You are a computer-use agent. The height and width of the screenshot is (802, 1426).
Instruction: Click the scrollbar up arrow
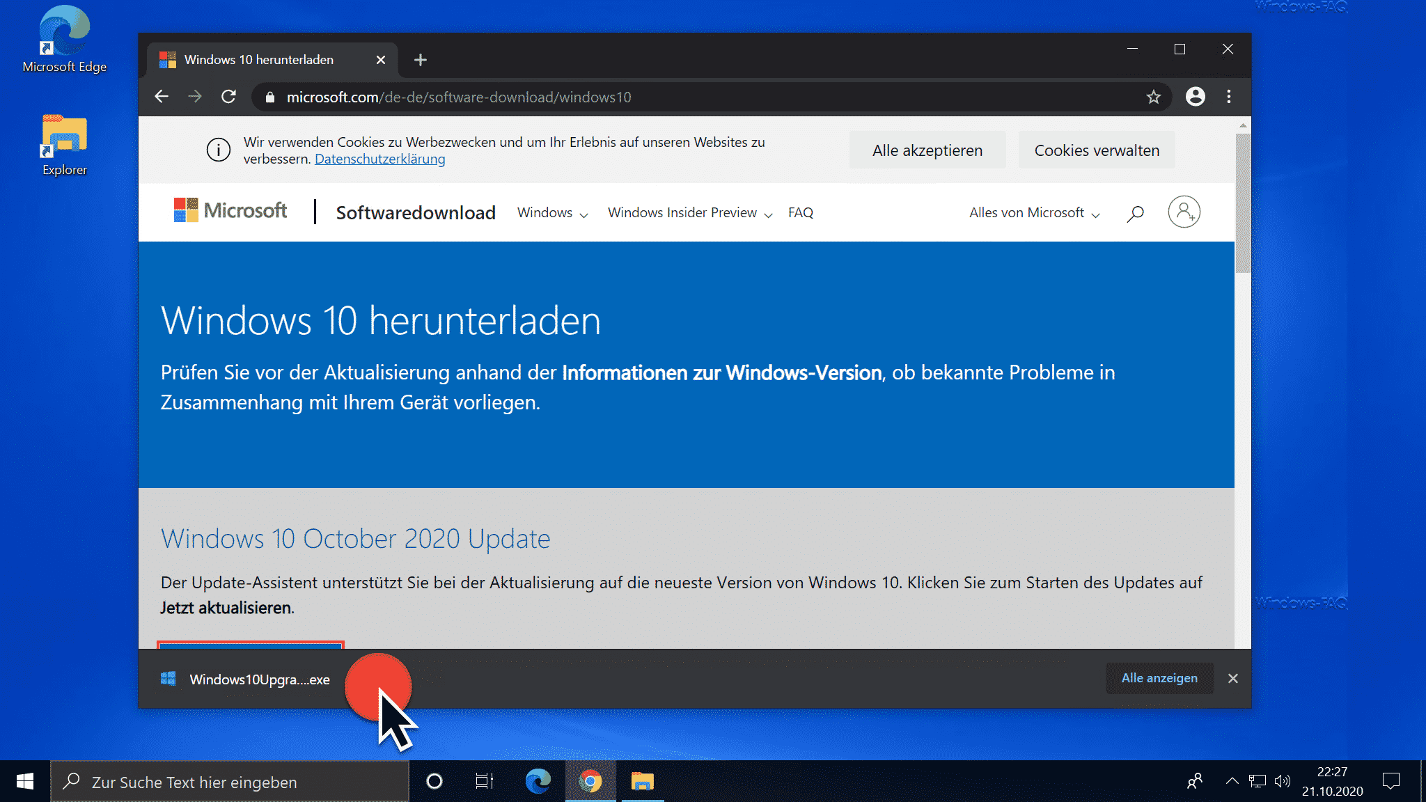click(x=1243, y=125)
